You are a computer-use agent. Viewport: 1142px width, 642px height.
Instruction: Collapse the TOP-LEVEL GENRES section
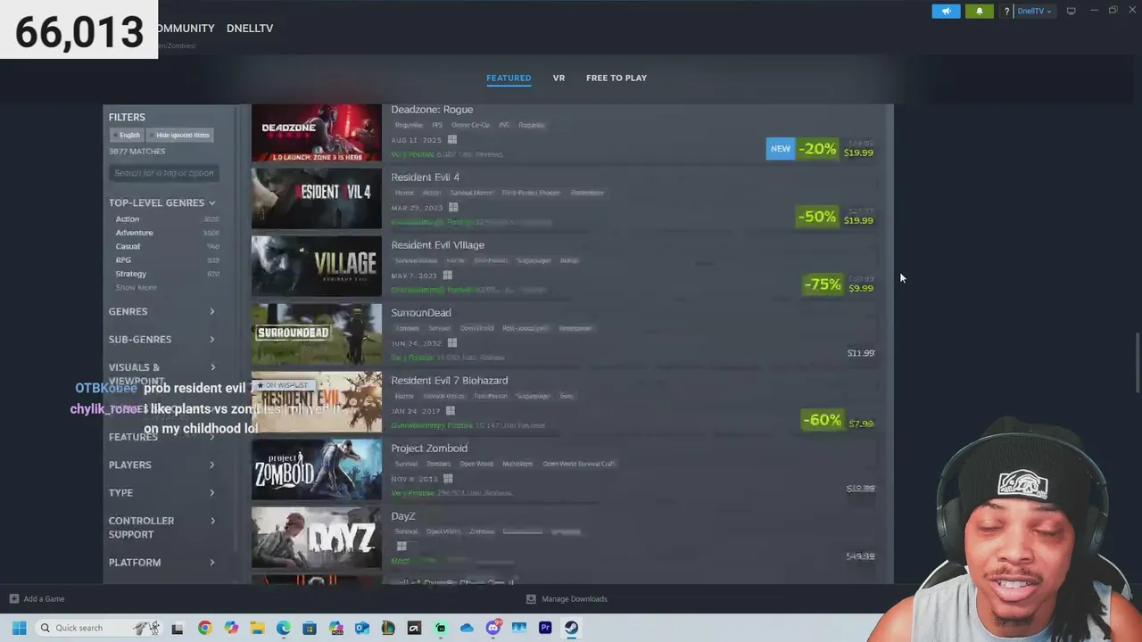tap(161, 202)
